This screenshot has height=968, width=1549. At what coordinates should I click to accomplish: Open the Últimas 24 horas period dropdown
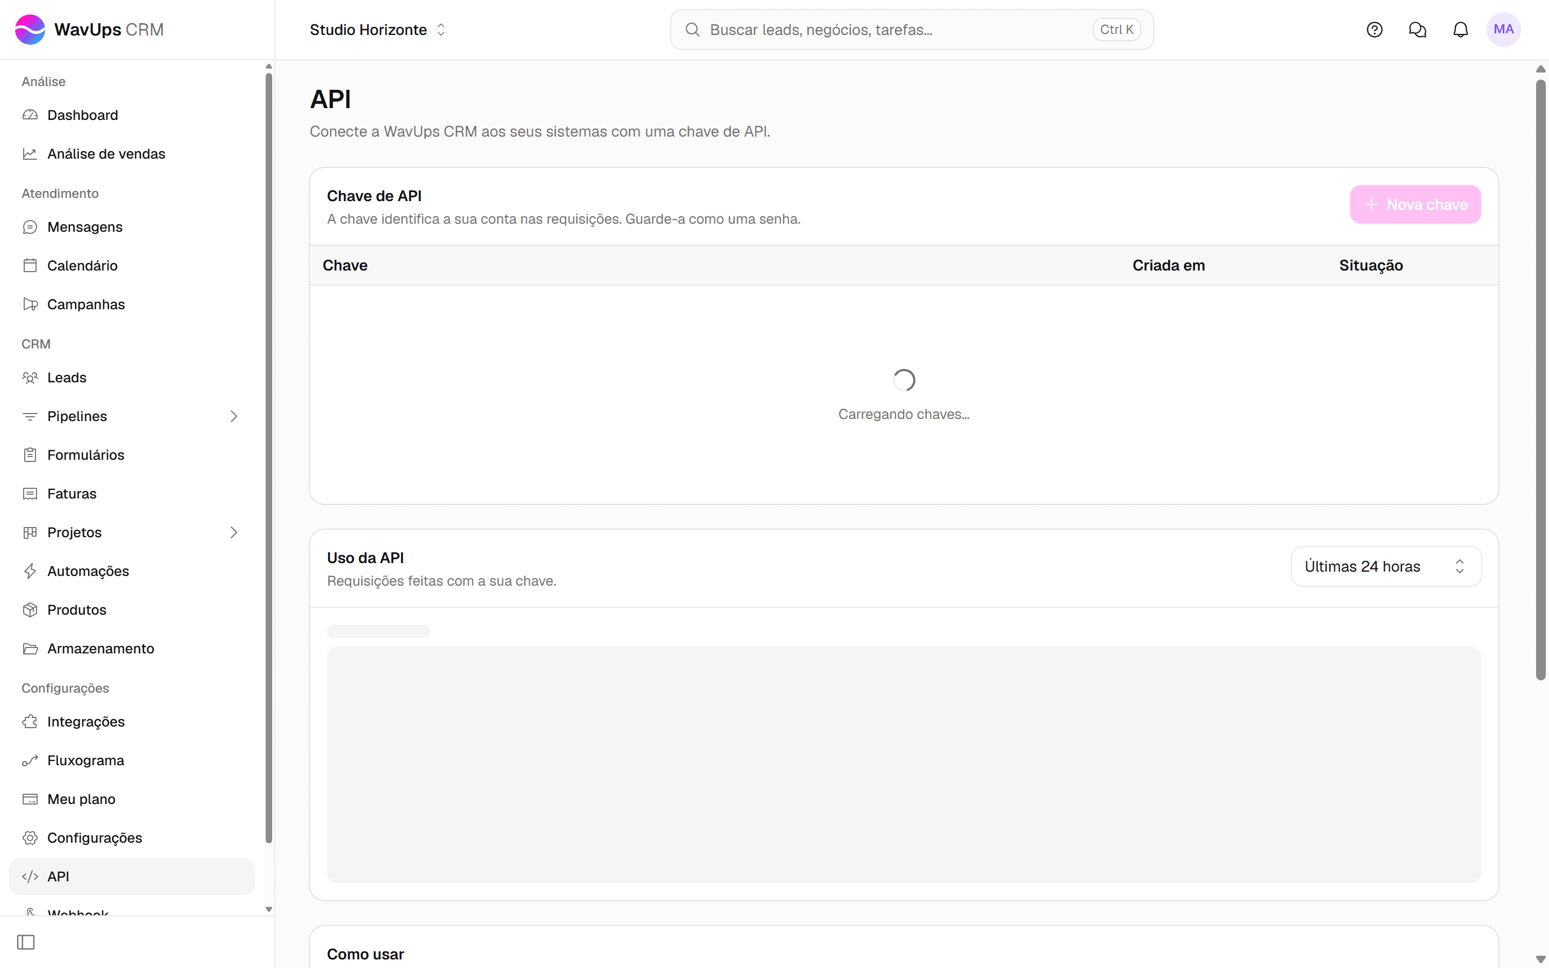point(1386,567)
